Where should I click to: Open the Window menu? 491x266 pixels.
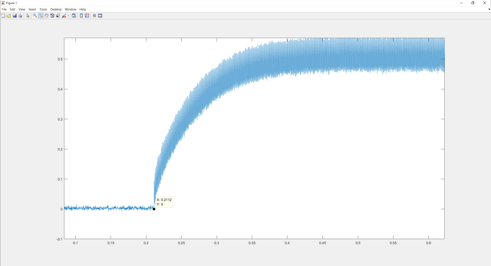pos(71,9)
